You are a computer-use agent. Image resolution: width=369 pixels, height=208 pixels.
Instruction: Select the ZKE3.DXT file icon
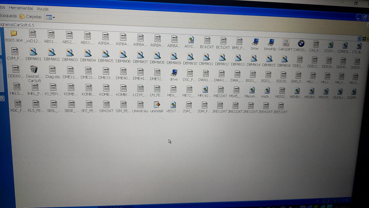click(251, 106)
